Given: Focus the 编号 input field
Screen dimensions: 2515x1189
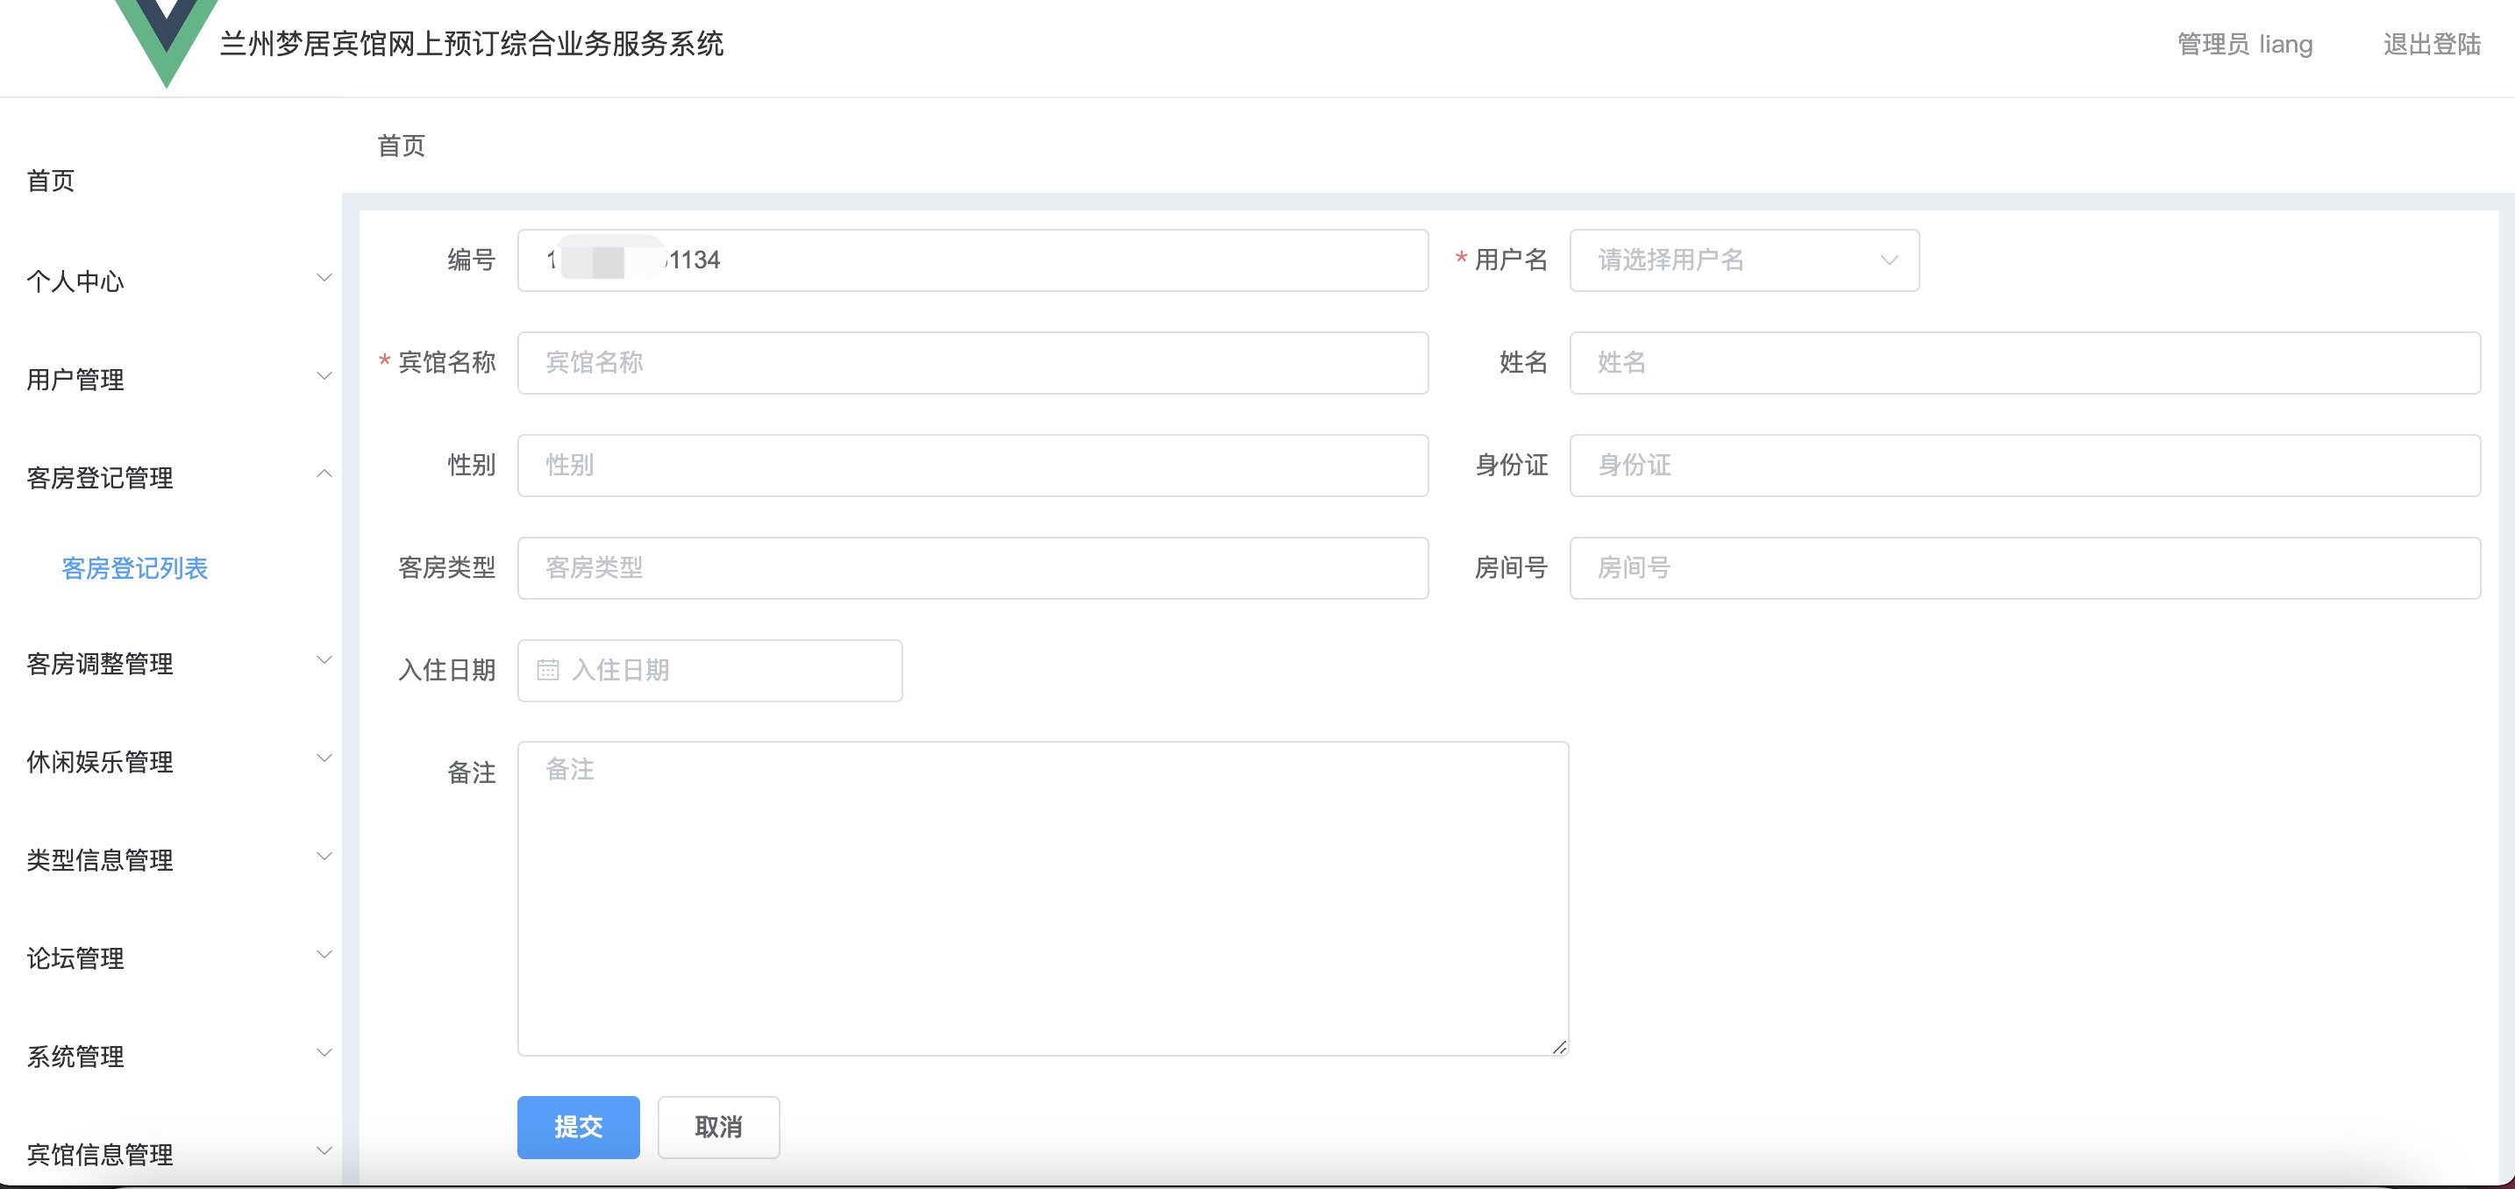Looking at the screenshot, I should pyautogui.click(x=973, y=260).
